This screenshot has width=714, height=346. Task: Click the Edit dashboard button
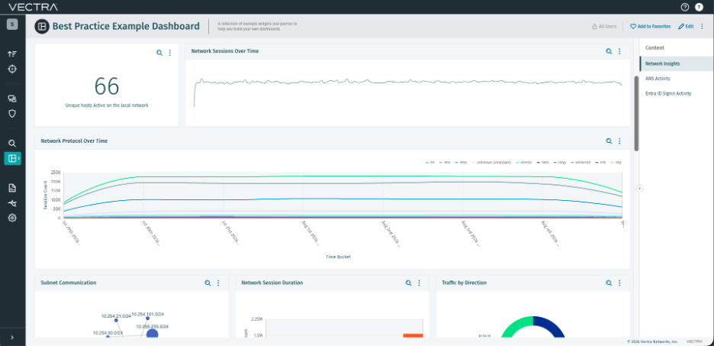coord(686,27)
